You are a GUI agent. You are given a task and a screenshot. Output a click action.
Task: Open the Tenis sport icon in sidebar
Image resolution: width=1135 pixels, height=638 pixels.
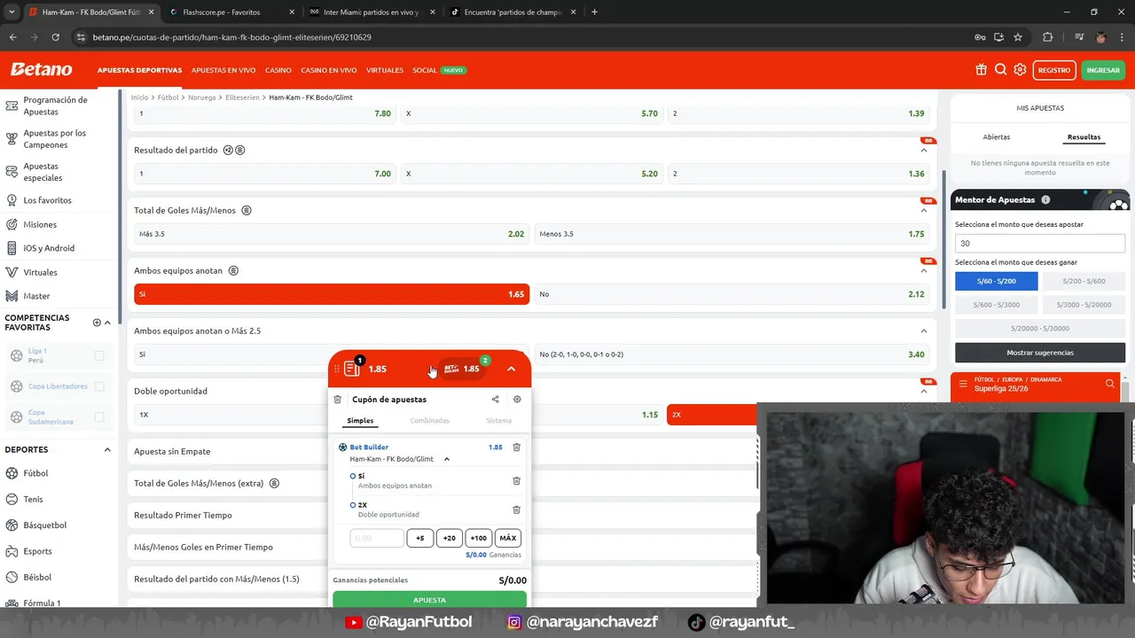click(x=12, y=499)
